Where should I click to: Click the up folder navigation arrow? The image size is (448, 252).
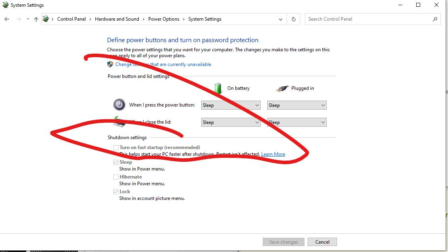[x=36, y=19]
